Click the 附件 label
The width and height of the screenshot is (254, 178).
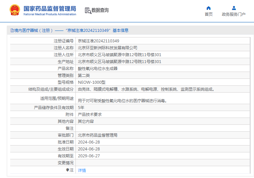click(x=70, y=115)
